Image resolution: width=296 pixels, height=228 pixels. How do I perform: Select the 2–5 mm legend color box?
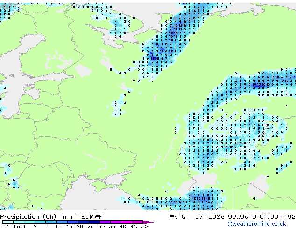pyautogui.click(x=40, y=222)
